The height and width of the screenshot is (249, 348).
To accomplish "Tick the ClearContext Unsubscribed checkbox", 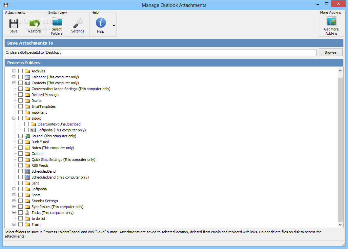I will (27, 124).
